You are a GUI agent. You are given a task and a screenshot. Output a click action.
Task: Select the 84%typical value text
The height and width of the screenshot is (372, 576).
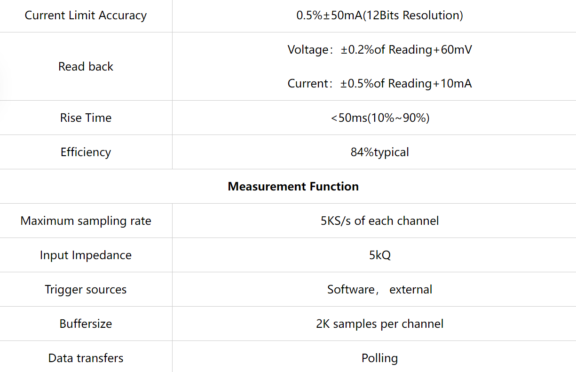click(x=379, y=152)
